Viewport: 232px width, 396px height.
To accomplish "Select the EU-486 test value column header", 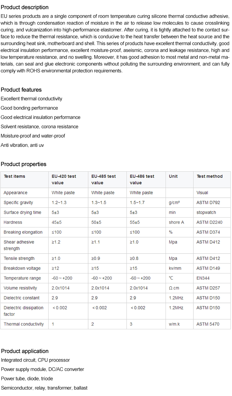I will tap(142, 179).
